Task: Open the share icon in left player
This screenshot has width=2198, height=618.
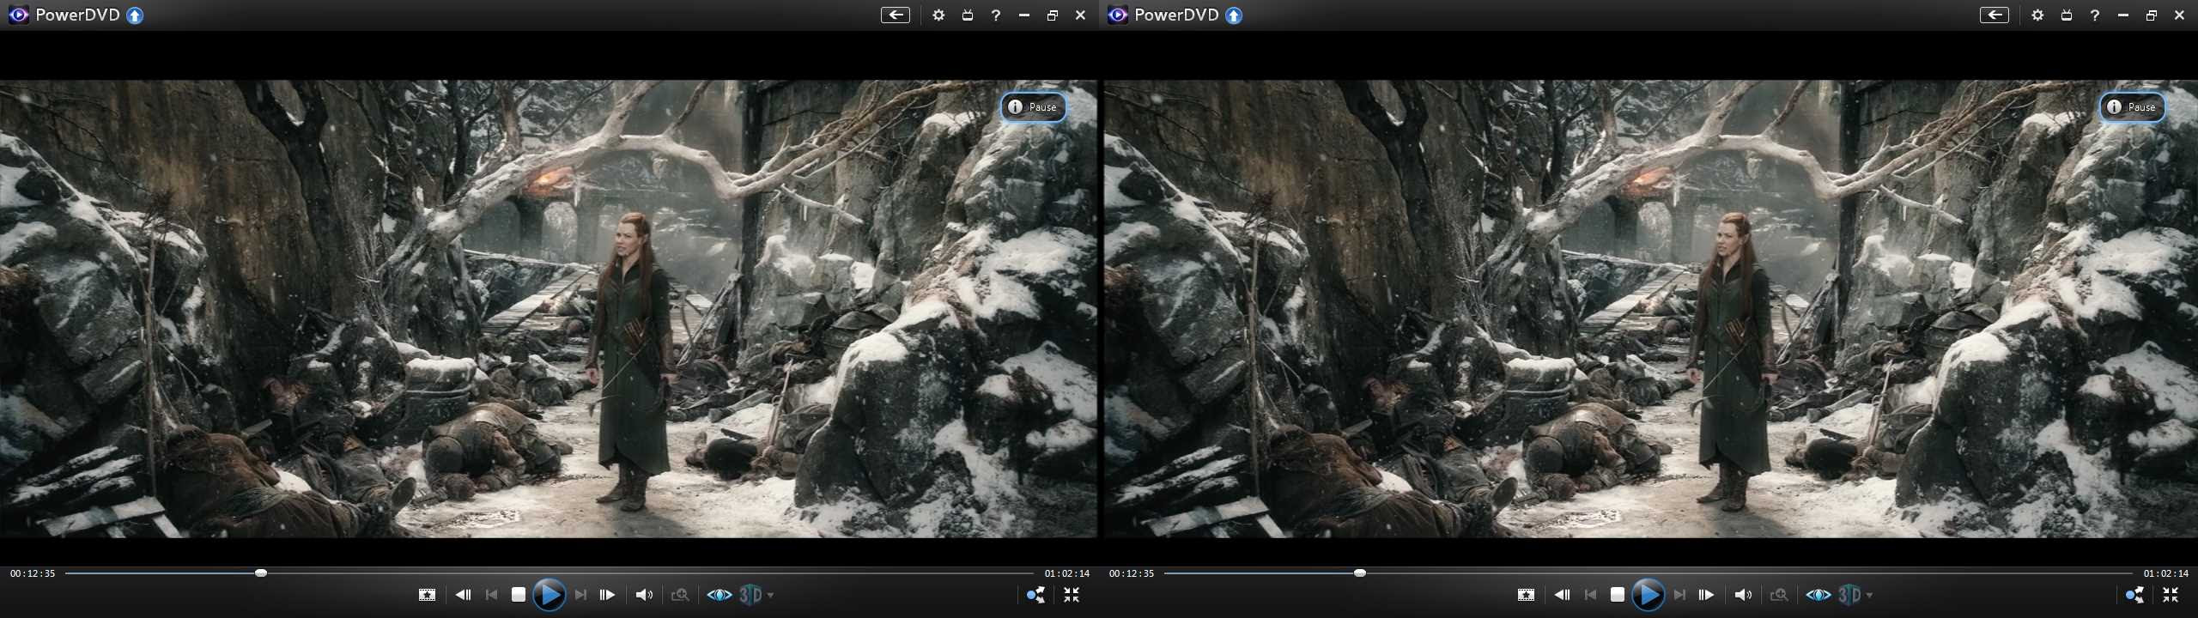Action: click(x=1035, y=595)
